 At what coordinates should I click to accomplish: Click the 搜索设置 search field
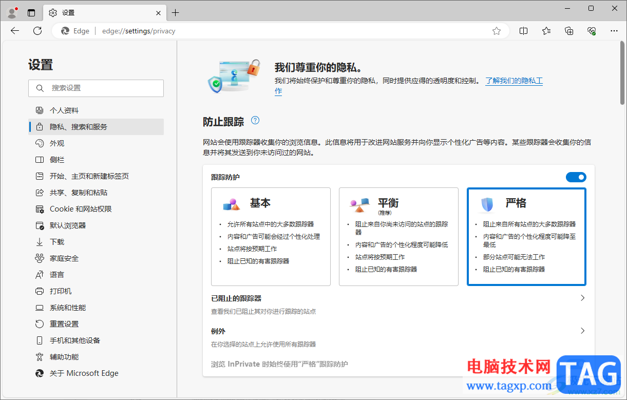pos(96,88)
